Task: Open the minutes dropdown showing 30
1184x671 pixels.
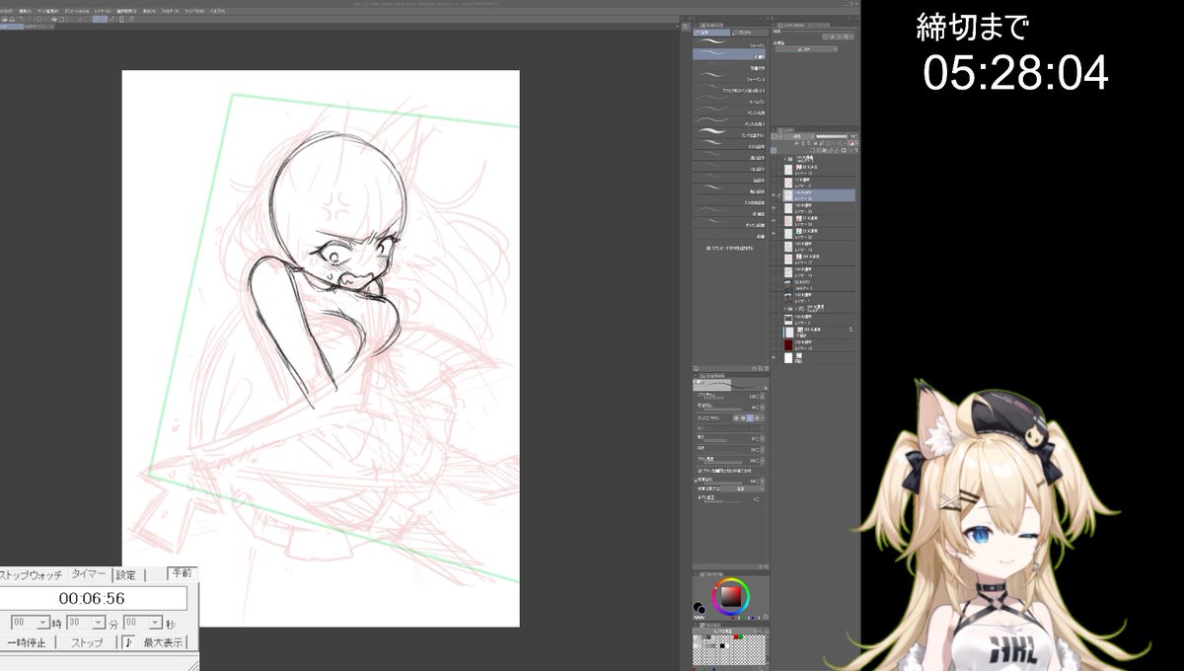Action: 100,623
